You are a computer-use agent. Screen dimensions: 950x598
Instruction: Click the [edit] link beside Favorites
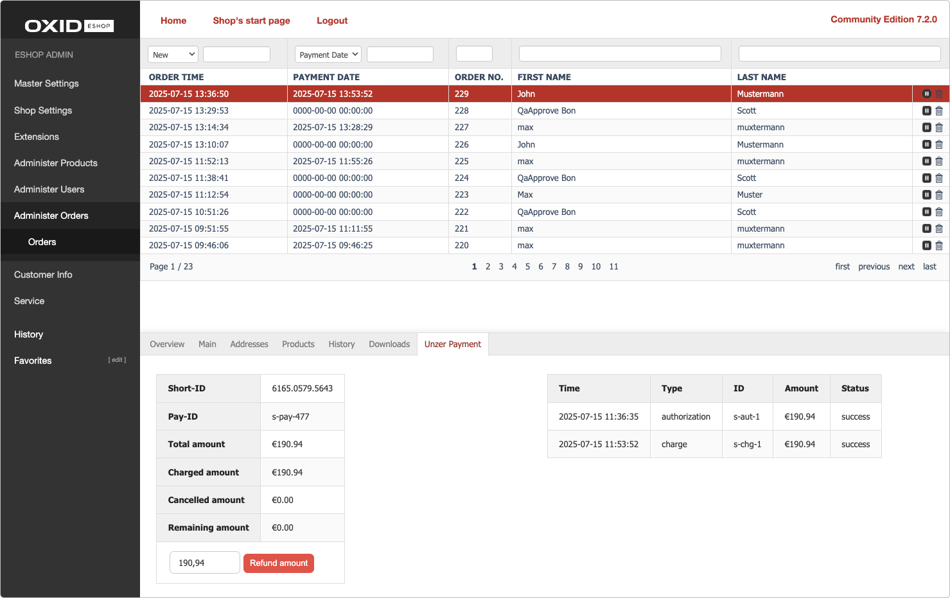point(117,360)
